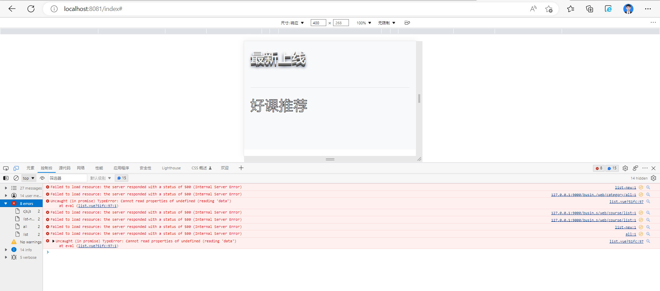
Task: Create a live expression
Action: point(42,178)
